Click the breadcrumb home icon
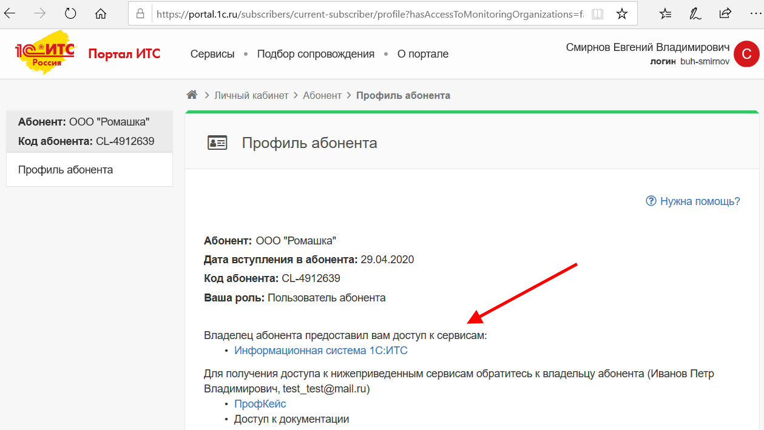 point(192,95)
